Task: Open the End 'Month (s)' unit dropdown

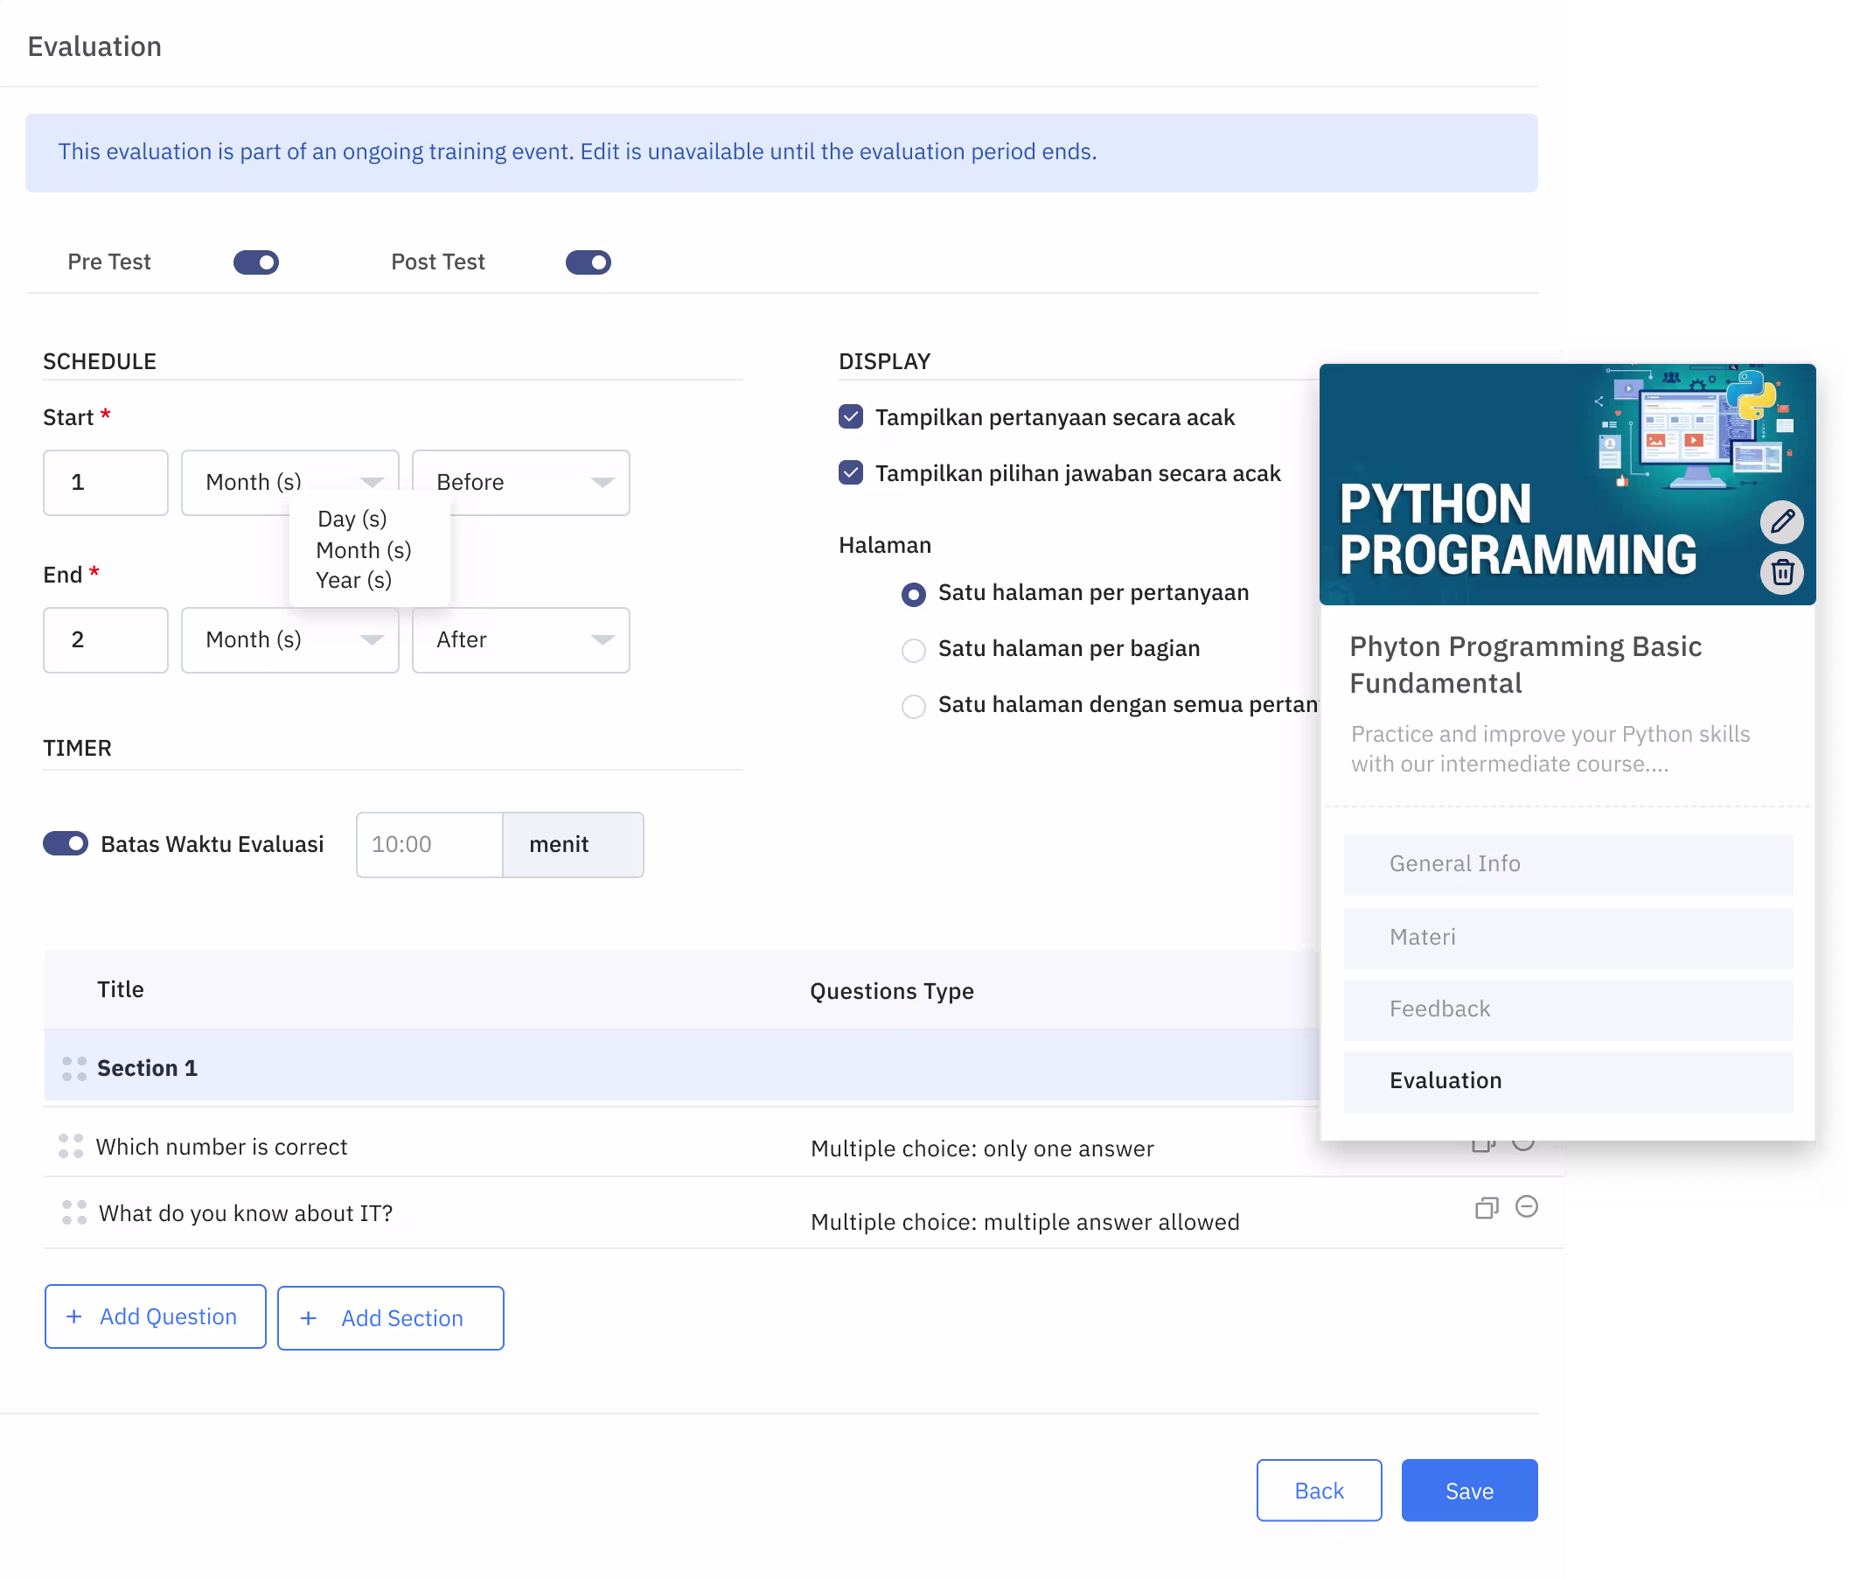Action: [x=289, y=639]
